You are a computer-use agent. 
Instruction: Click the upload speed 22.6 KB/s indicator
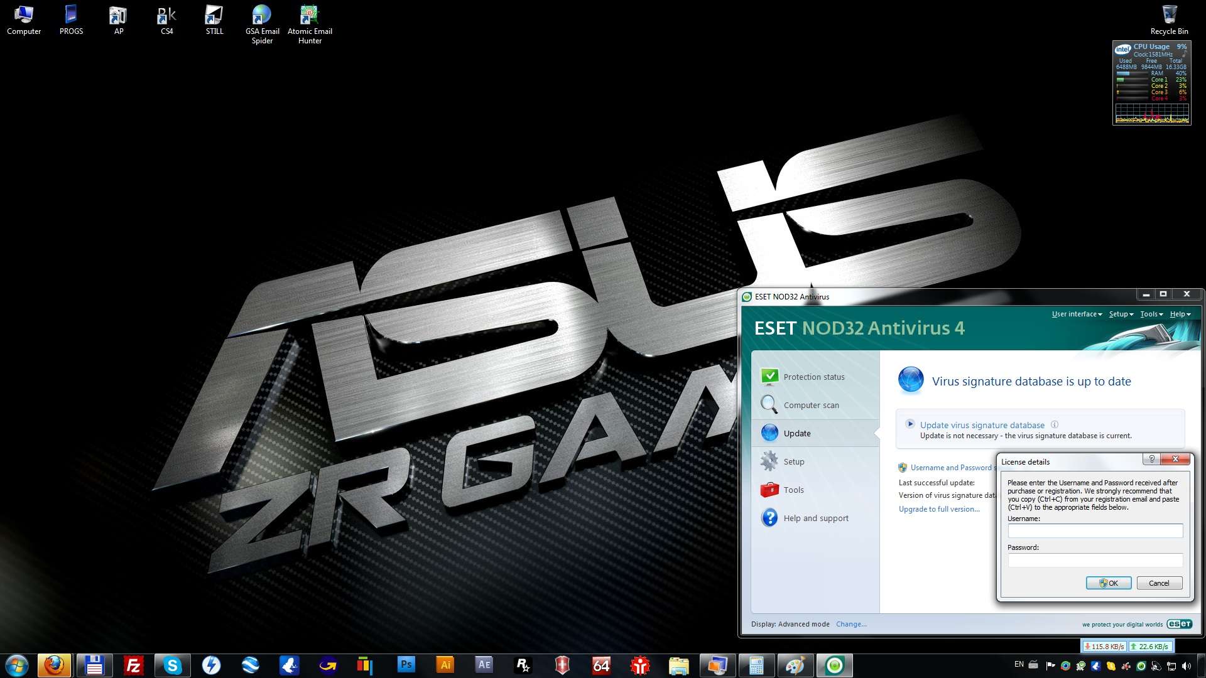[x=1150, y=646]
